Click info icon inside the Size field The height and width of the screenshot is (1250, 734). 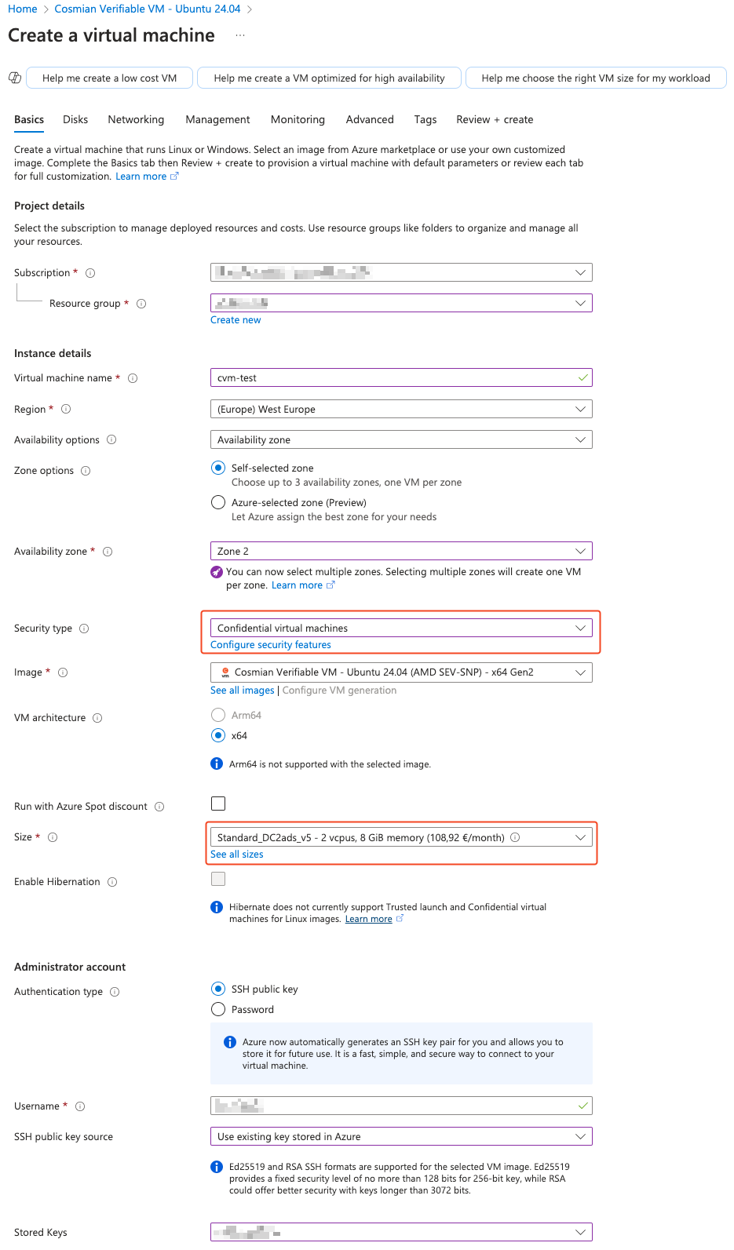(x=515, y=837)
